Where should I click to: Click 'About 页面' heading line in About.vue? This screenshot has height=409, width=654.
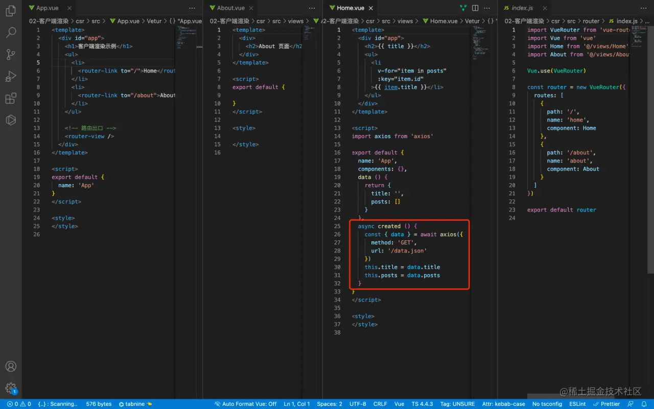pos(274,46)
